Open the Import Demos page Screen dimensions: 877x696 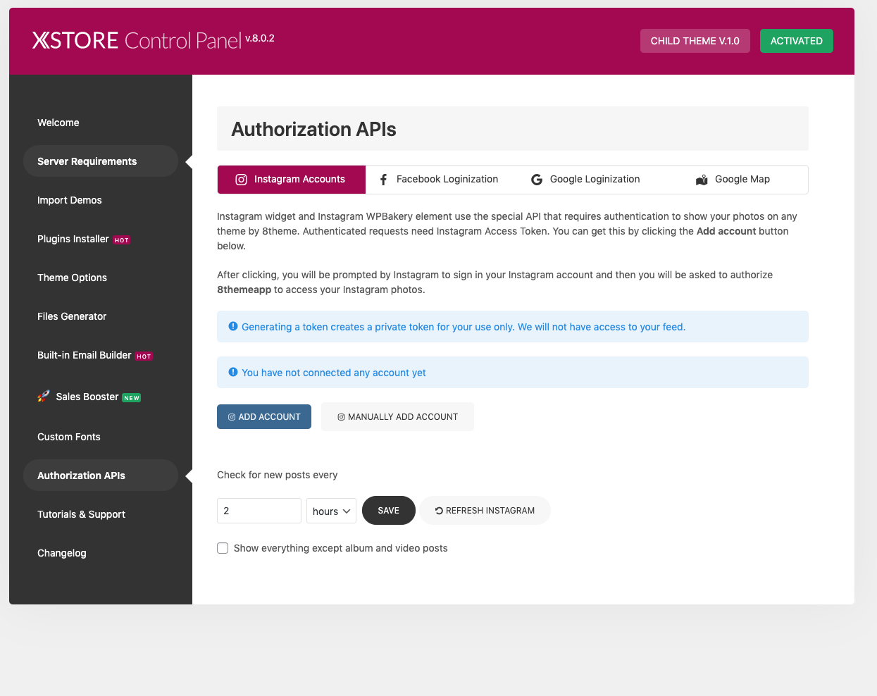pyautogui.click(x=70, y=200)
